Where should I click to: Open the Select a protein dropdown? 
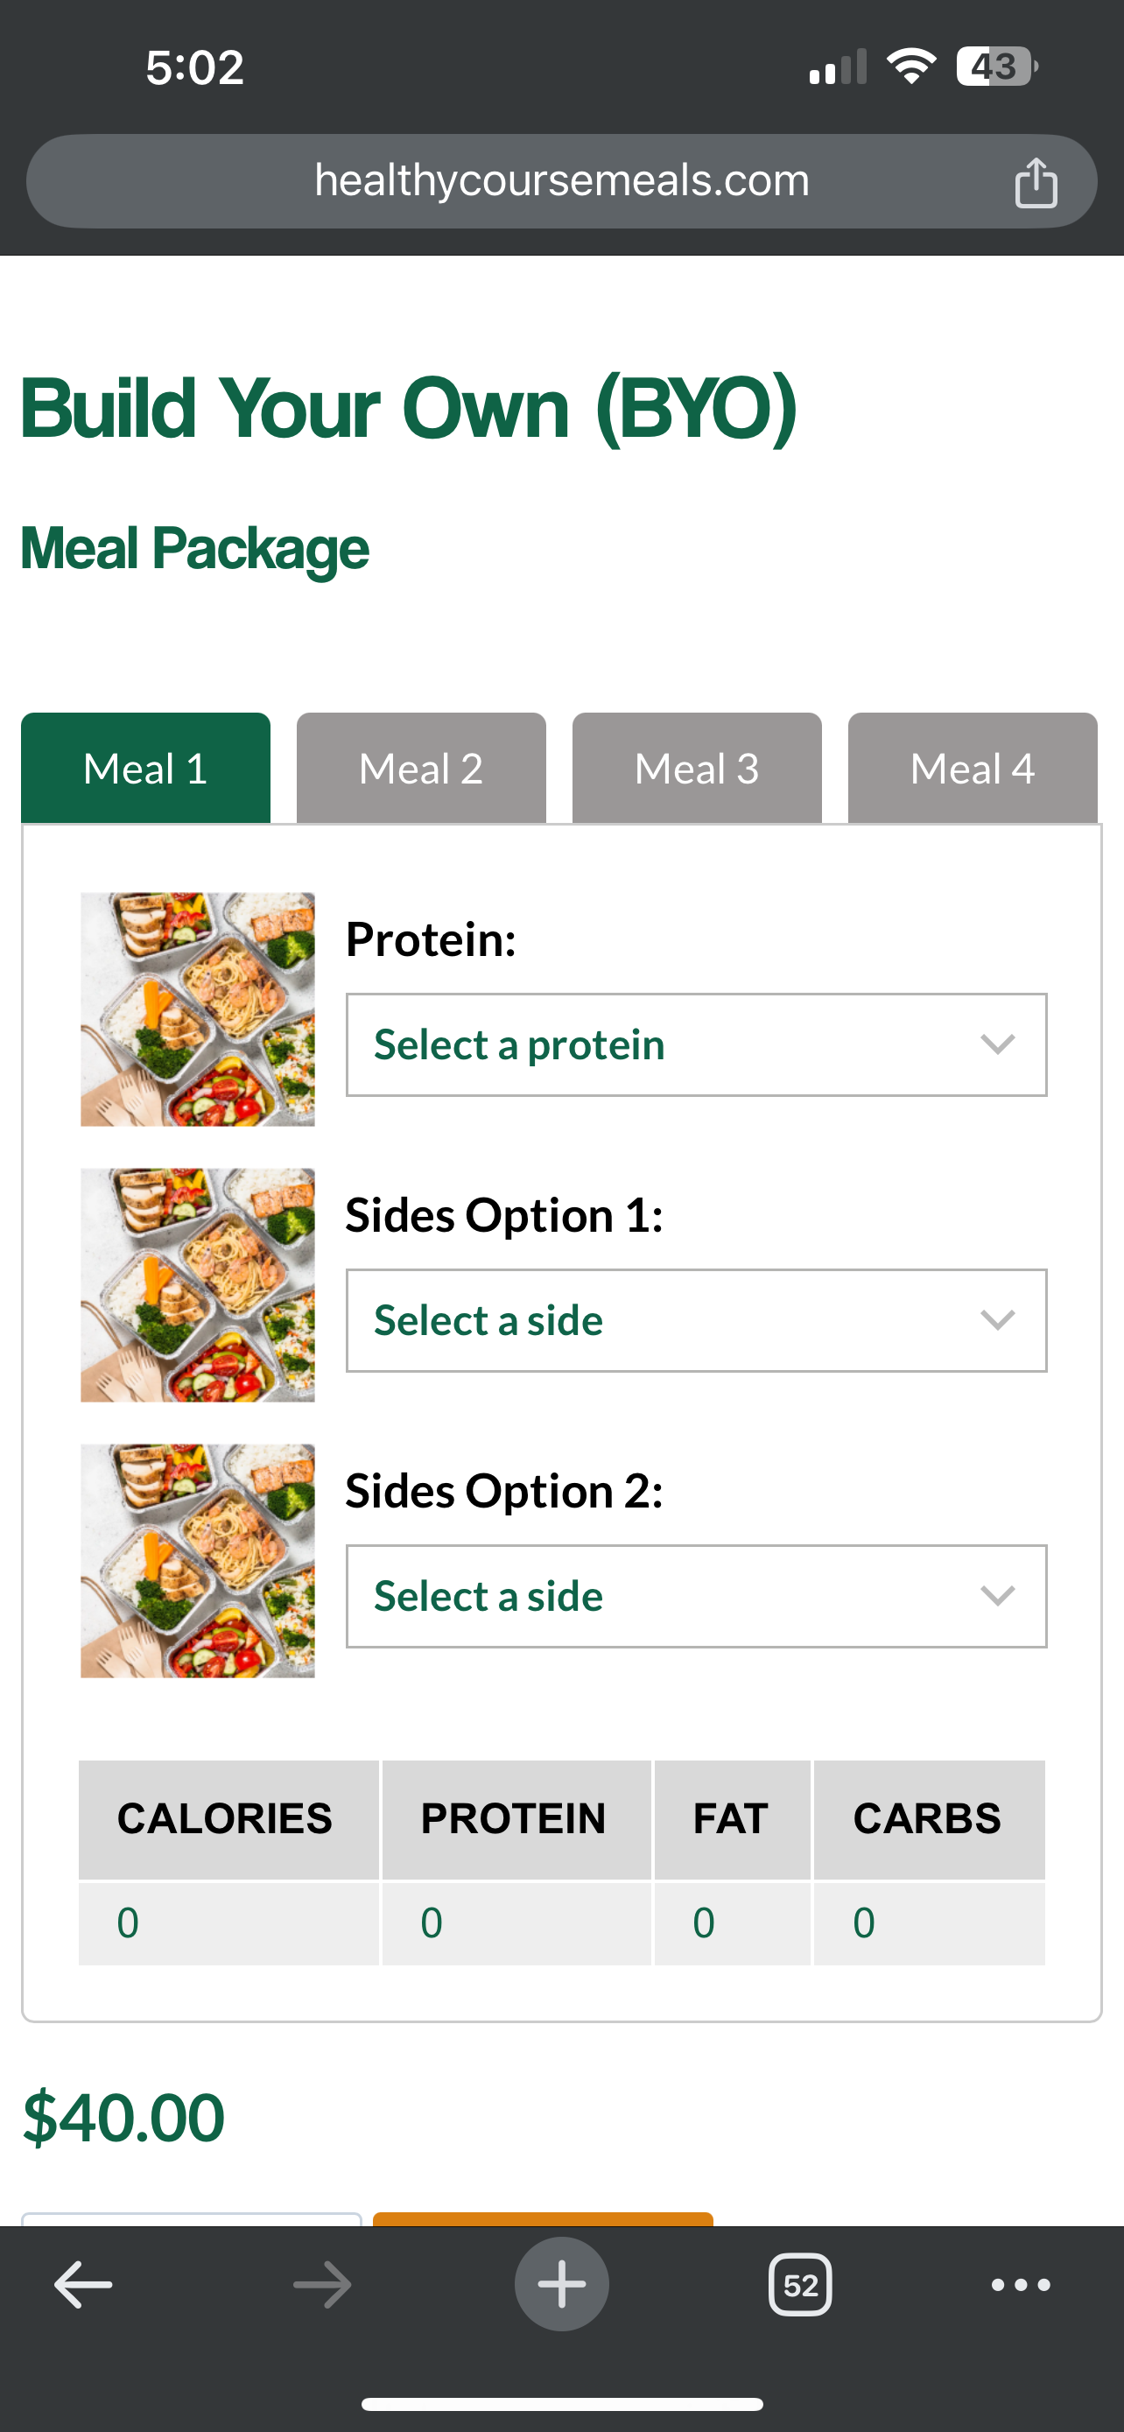[696, 1044]
